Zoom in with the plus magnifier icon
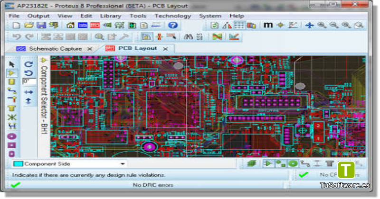Screen dimensions: 380x199 pyautogui.click(x=322, y=25)
